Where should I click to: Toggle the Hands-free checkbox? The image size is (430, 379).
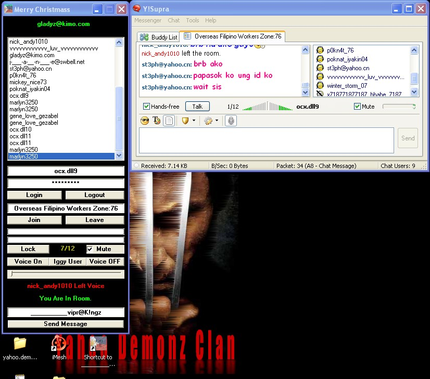pyautogui.click(x=146, y=107)
